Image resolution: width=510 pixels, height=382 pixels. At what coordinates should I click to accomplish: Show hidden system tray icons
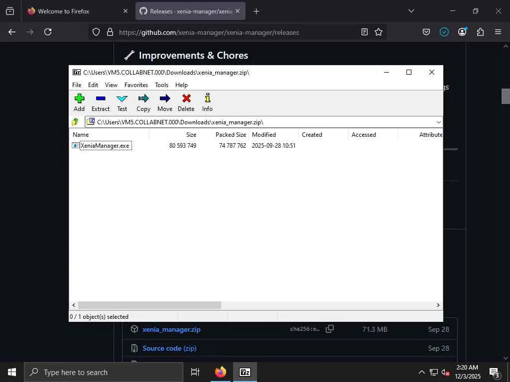(x=421, y=372)
